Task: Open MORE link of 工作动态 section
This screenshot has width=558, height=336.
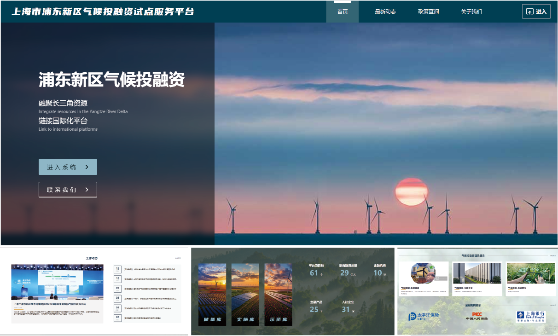Action: point(177,257)
